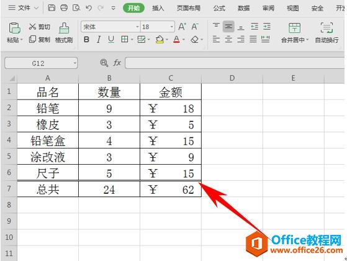Click the justify alignment icon
The width and height of the screenshot is (347, 261).
point(253,39)
